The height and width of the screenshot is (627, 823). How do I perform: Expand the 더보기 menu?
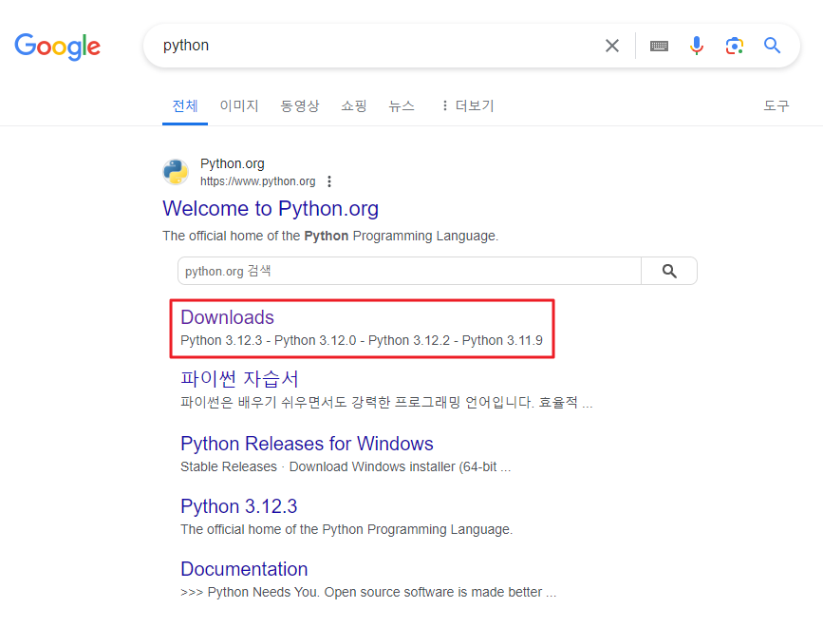tap(468, 106)
